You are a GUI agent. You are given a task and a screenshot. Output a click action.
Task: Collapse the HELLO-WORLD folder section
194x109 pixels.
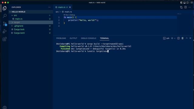[x=31, y=12]
